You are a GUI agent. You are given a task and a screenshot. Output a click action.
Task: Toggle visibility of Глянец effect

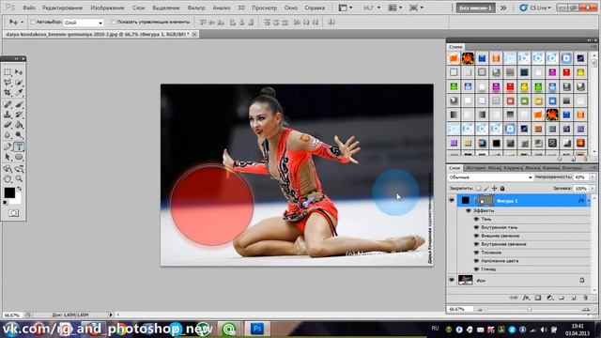coord(476,269)
